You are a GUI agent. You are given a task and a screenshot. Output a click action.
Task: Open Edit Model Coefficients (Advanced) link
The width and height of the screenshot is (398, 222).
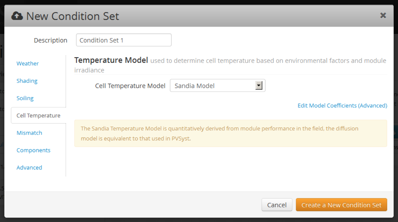(x=342, y=105)
